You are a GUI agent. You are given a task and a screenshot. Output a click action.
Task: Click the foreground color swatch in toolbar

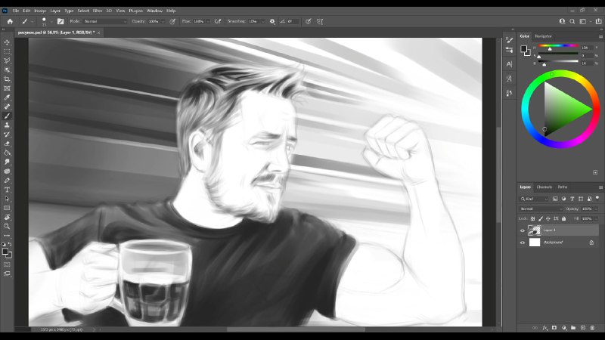(5, 251)
